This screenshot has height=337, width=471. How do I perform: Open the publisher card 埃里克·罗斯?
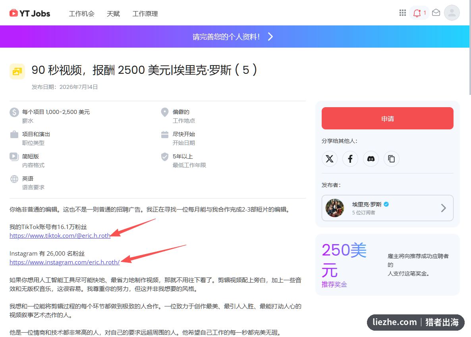pos(388,208)
